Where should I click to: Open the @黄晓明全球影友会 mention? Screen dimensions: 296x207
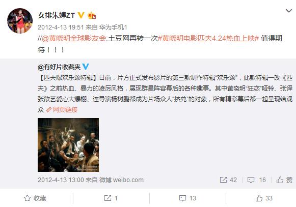74,39
